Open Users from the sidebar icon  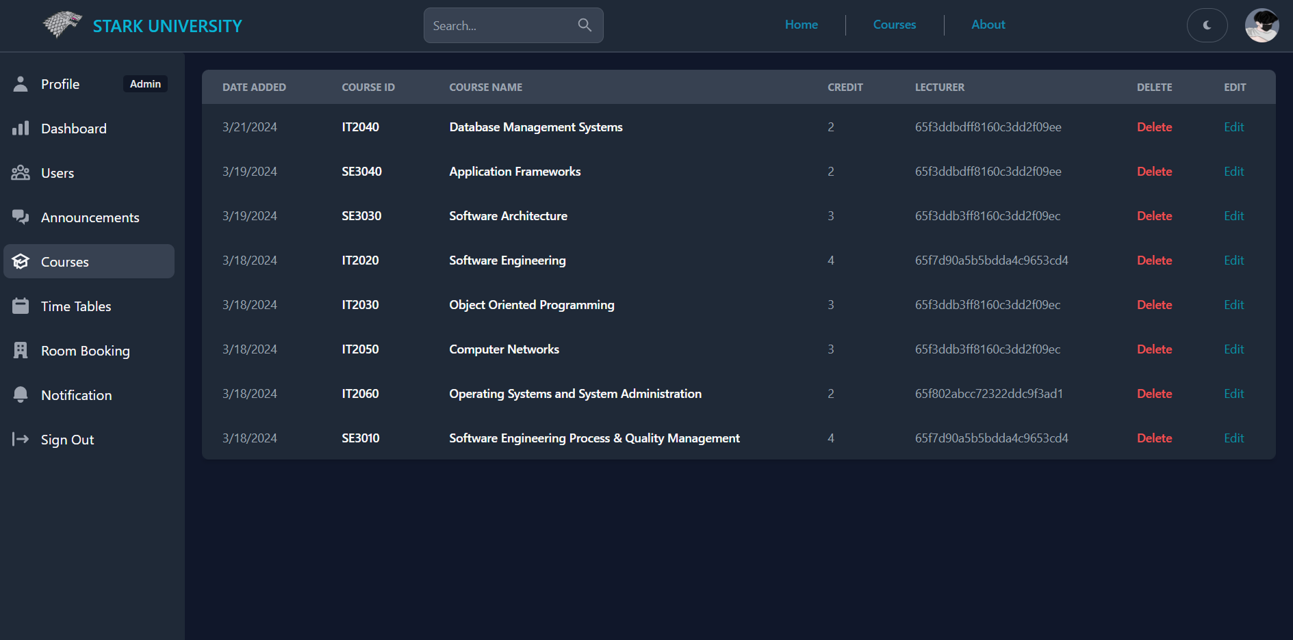21,172
